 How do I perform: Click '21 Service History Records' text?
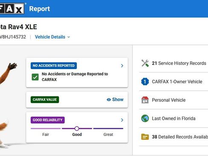(x=179, y=63)
